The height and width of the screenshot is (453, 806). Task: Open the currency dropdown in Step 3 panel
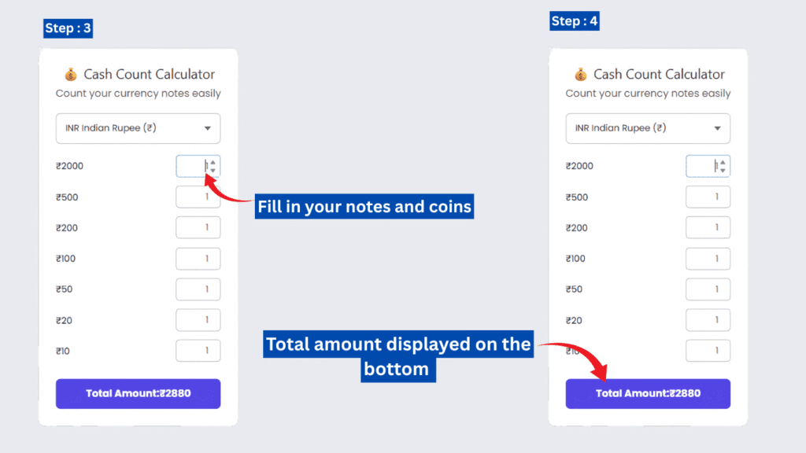[x=138, y=128]
